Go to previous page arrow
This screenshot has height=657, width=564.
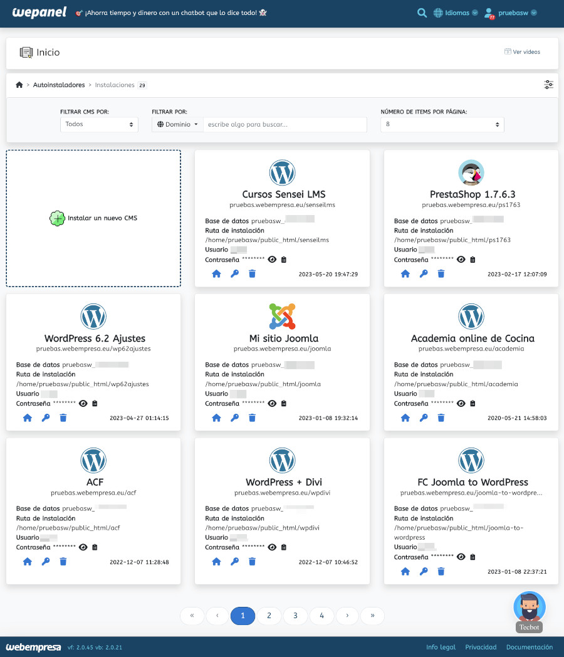pyautogui.click(x=217, y=616)
